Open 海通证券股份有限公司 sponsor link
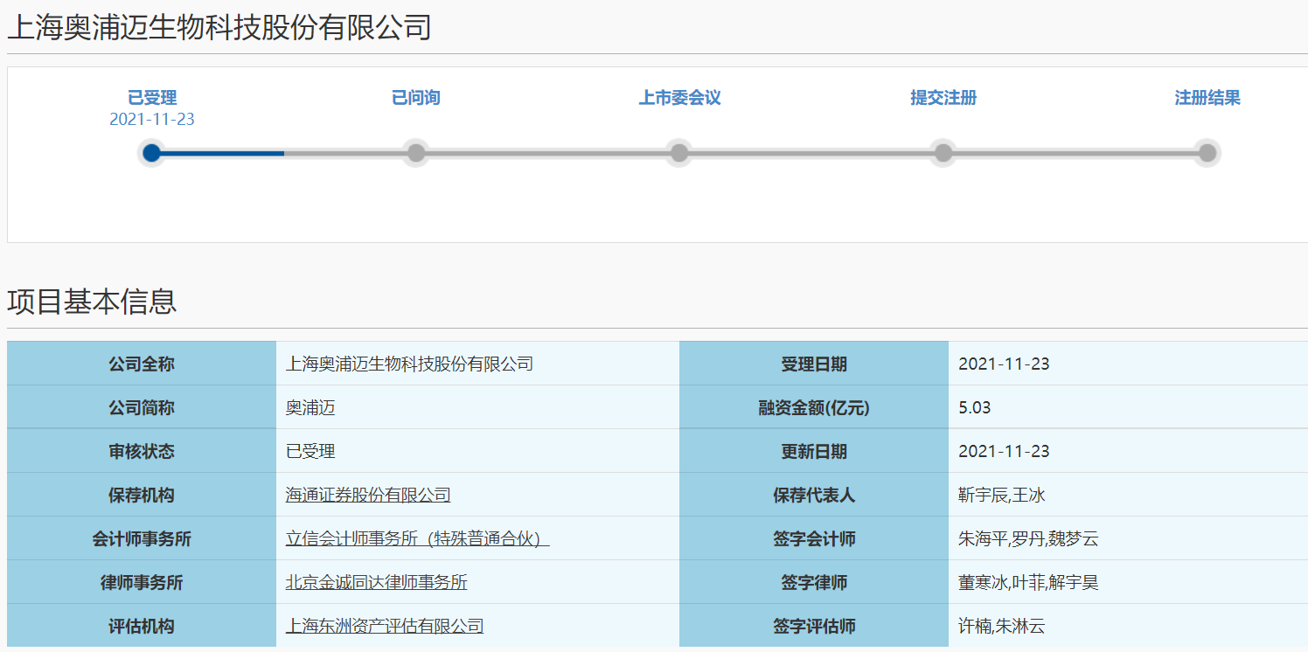The width and height of the screenshot is (1308, 652). (368, 496)
